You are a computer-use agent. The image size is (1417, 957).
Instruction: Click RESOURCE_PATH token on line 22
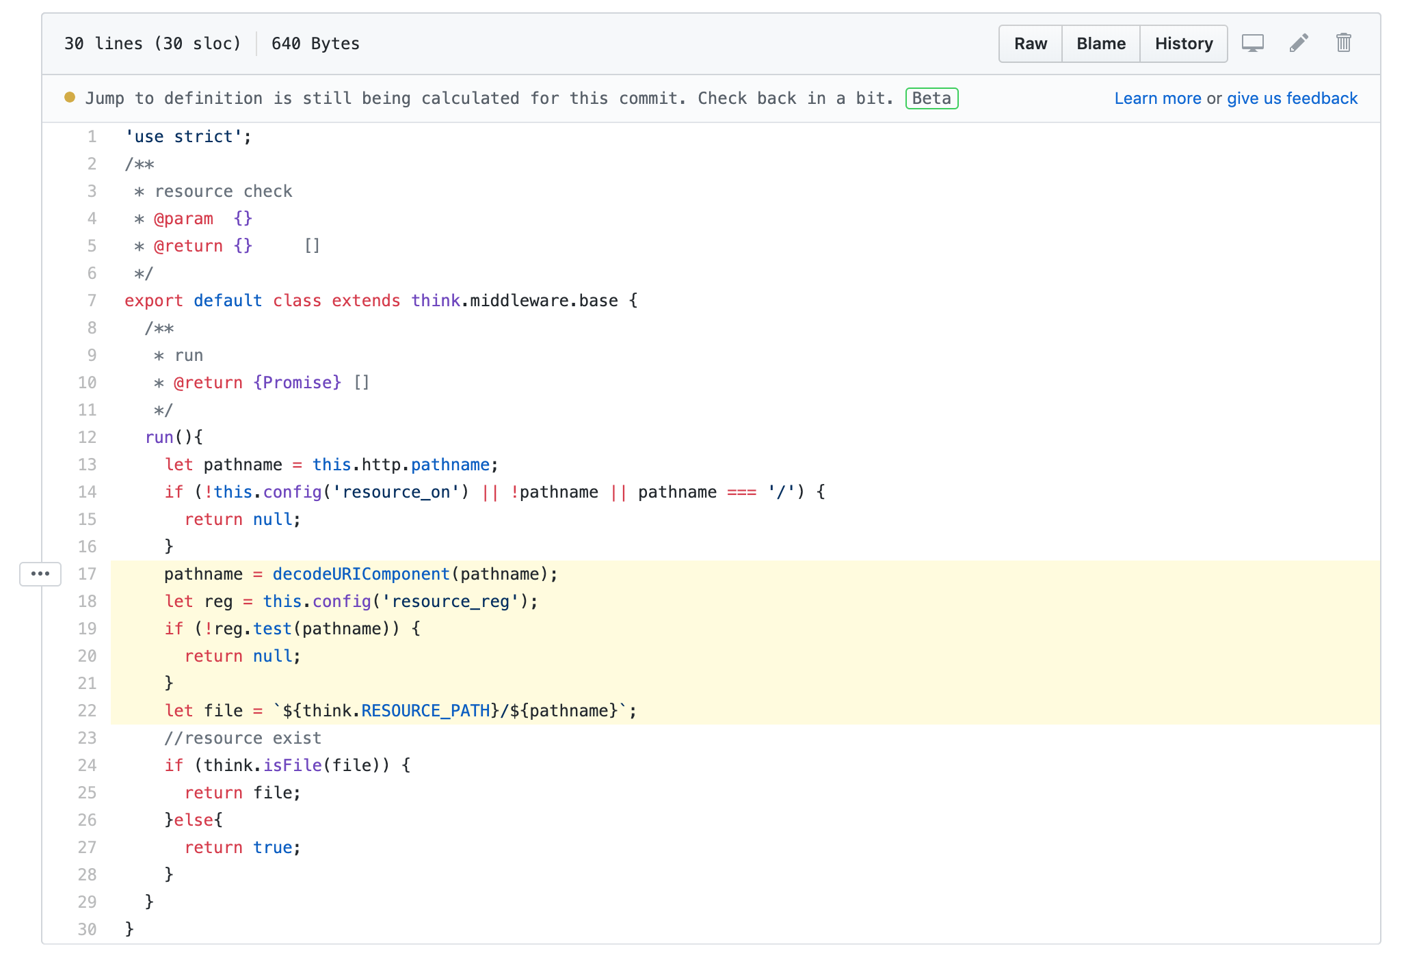tap(425, 711)
